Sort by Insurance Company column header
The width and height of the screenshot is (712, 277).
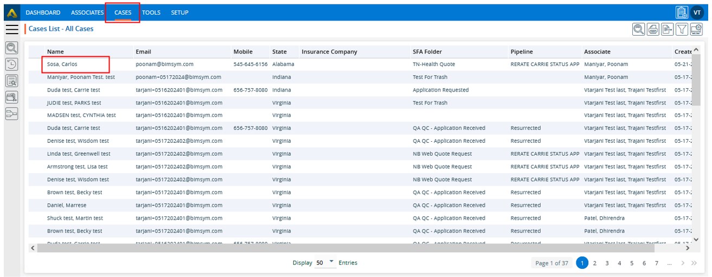(x=329, y=52)
